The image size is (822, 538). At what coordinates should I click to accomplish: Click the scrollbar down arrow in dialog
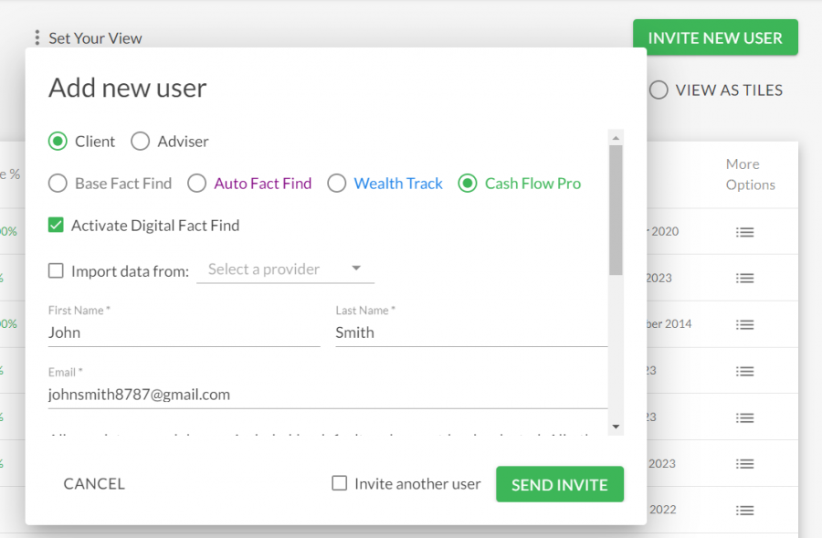pos(616,427)
